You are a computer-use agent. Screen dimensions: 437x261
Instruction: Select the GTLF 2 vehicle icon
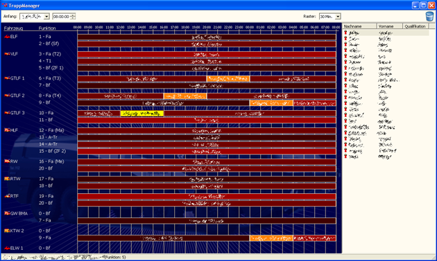click(7, 96)
